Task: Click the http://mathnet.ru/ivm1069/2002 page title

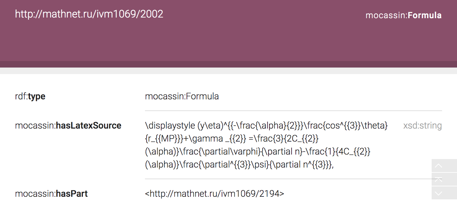Action: click(x=89, y=14)
